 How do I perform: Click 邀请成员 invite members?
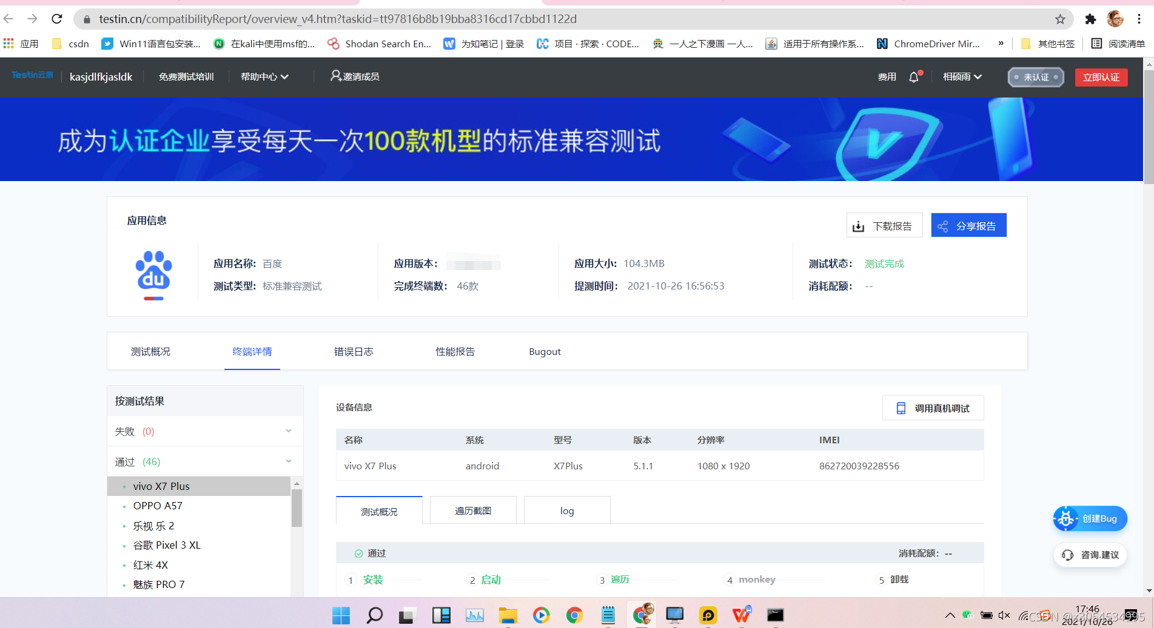click(x=355, y=76)
